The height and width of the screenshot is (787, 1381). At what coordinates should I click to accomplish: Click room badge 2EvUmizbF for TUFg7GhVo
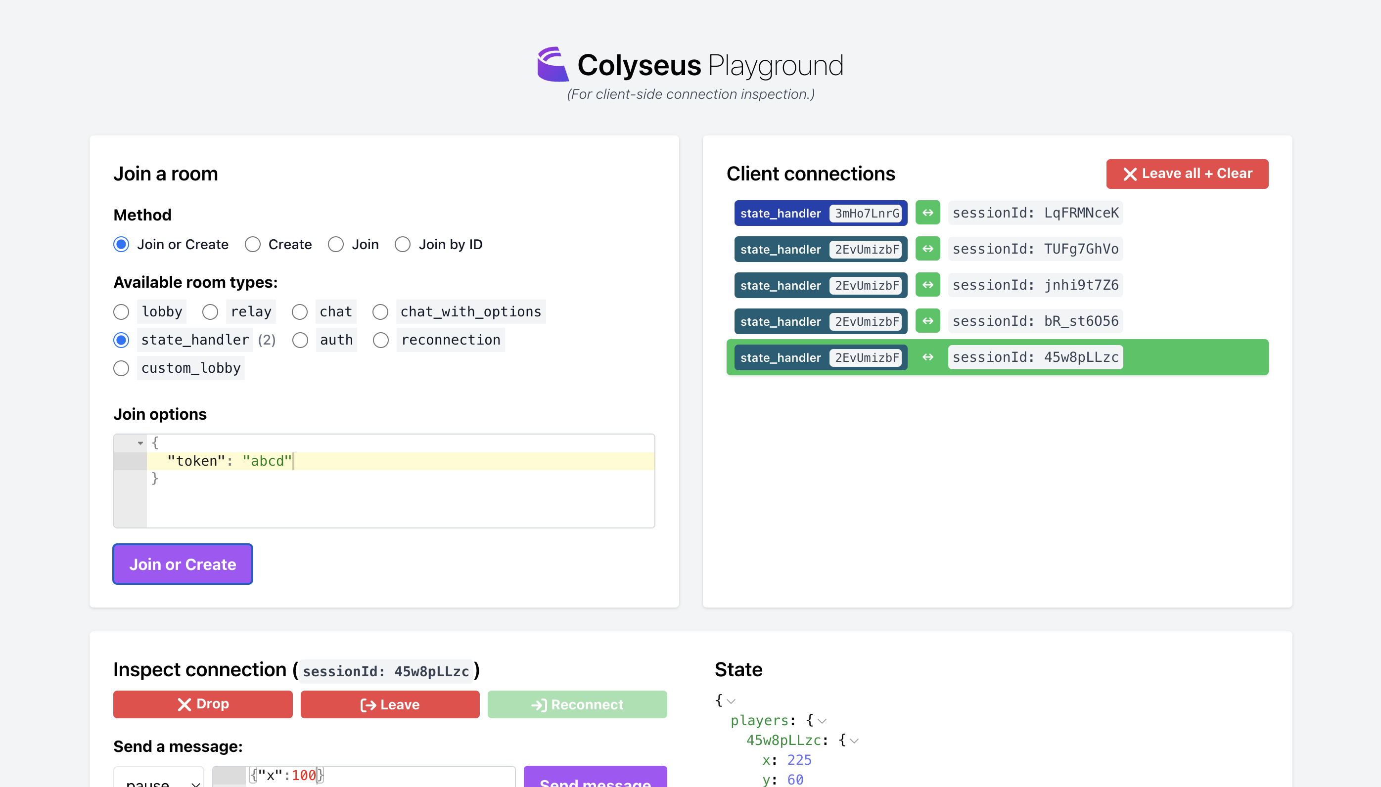click(866, 250)
